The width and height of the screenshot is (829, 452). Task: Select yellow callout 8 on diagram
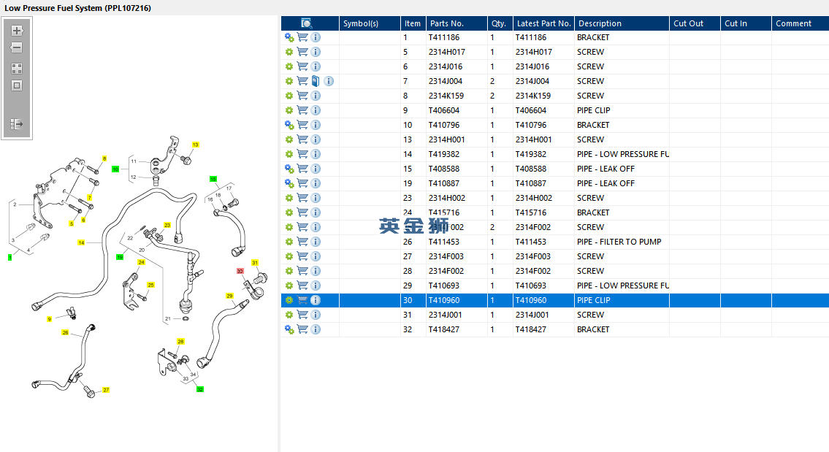[104, 158]
